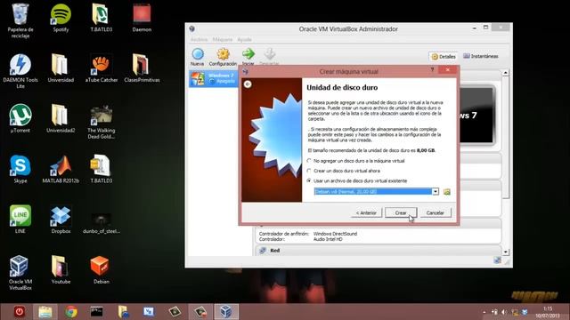
Task: Select the Windows 7 virtual machine entry
Action: [213, 78]
